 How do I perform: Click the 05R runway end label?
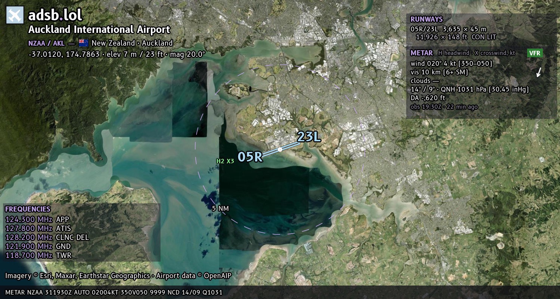tap(250, 157)
